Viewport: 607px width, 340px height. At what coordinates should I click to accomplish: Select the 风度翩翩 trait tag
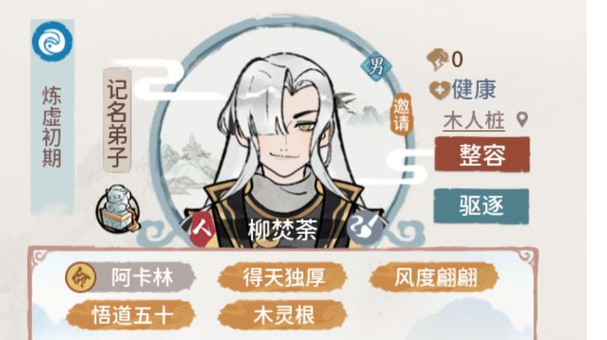pos(435,277)
